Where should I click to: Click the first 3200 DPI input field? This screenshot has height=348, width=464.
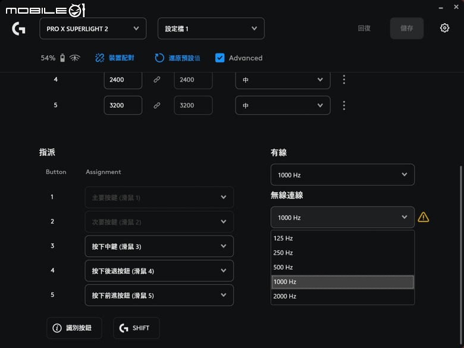click(123, 105)
